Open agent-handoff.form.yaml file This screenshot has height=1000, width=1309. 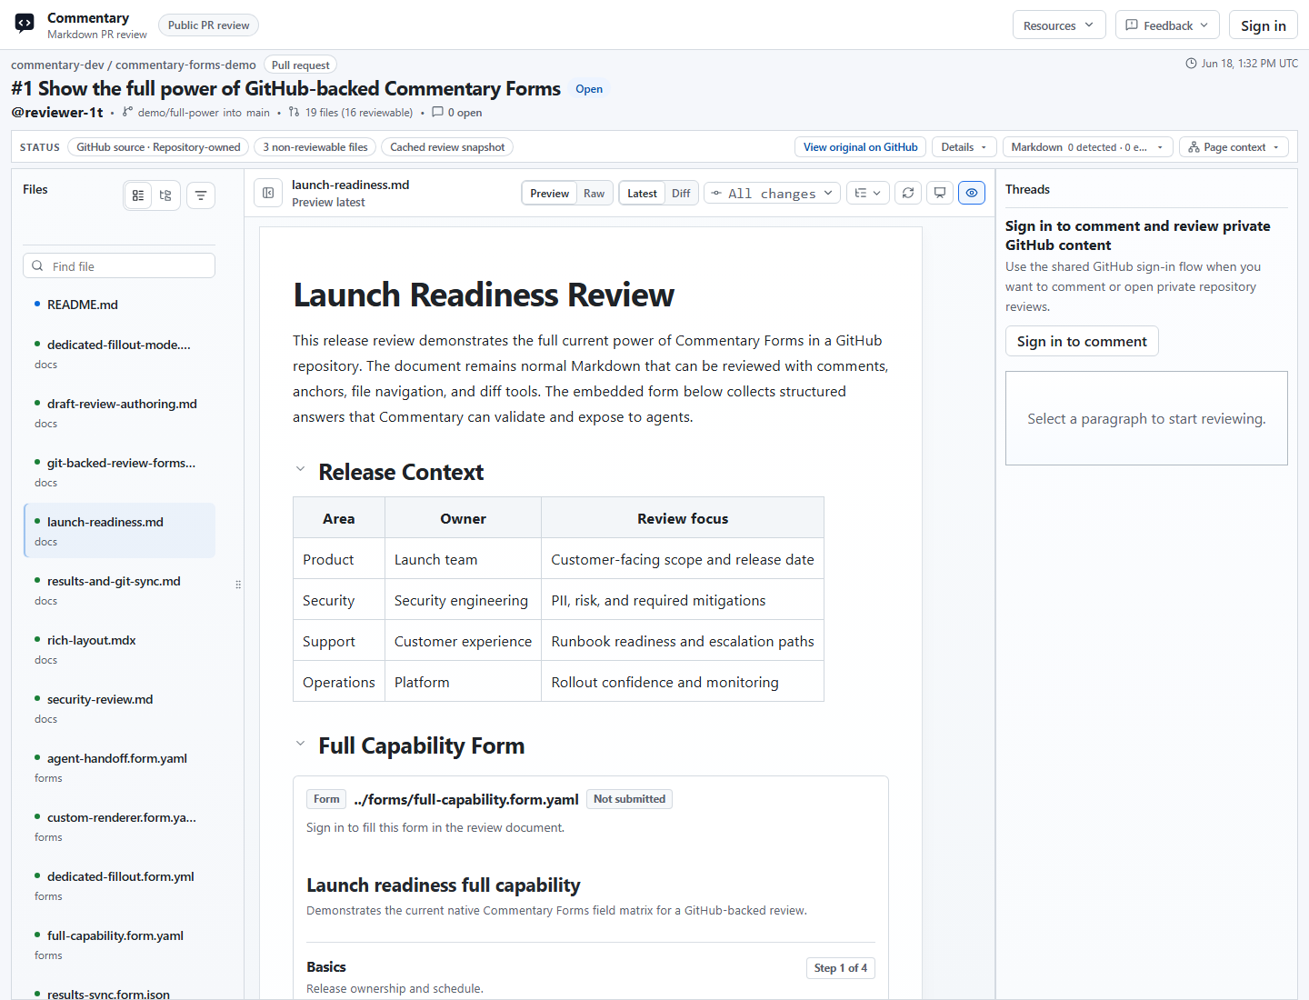119,767
